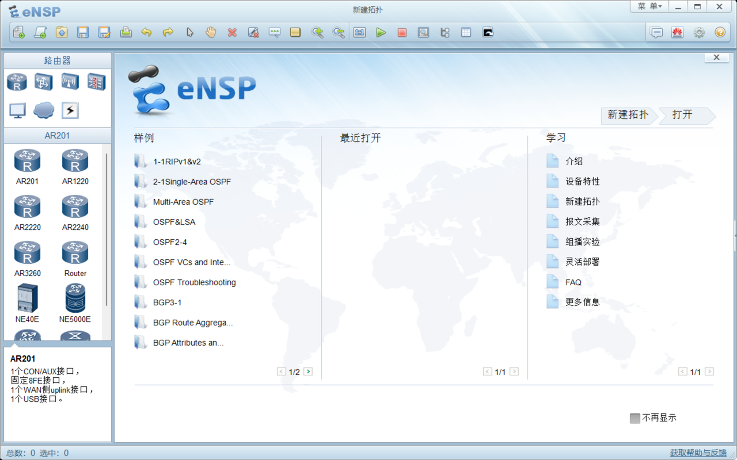Save the topology with the floppy icon
Image resolution: width=737 pixels, height=460 pixels.
[x=83, y=32]
